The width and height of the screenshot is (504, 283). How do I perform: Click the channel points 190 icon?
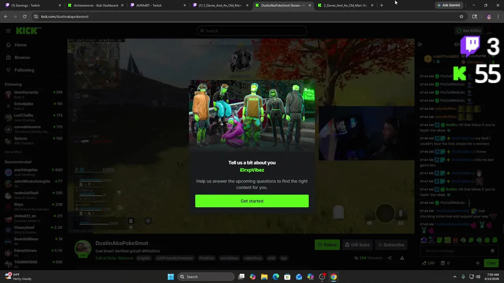[428, 263]
